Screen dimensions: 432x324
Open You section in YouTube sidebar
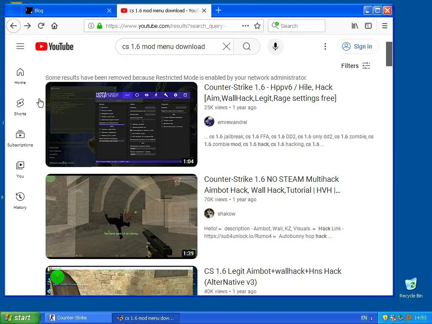coord(20,170)
